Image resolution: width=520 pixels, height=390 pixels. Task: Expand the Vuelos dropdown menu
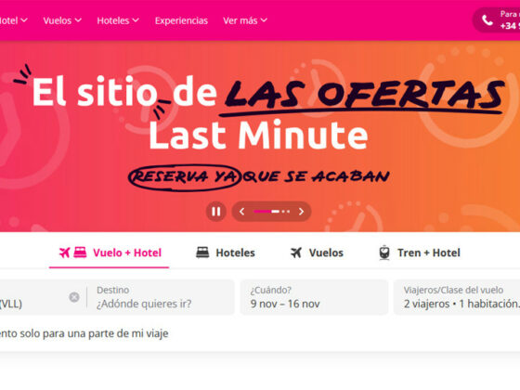(x=62, y=20)
